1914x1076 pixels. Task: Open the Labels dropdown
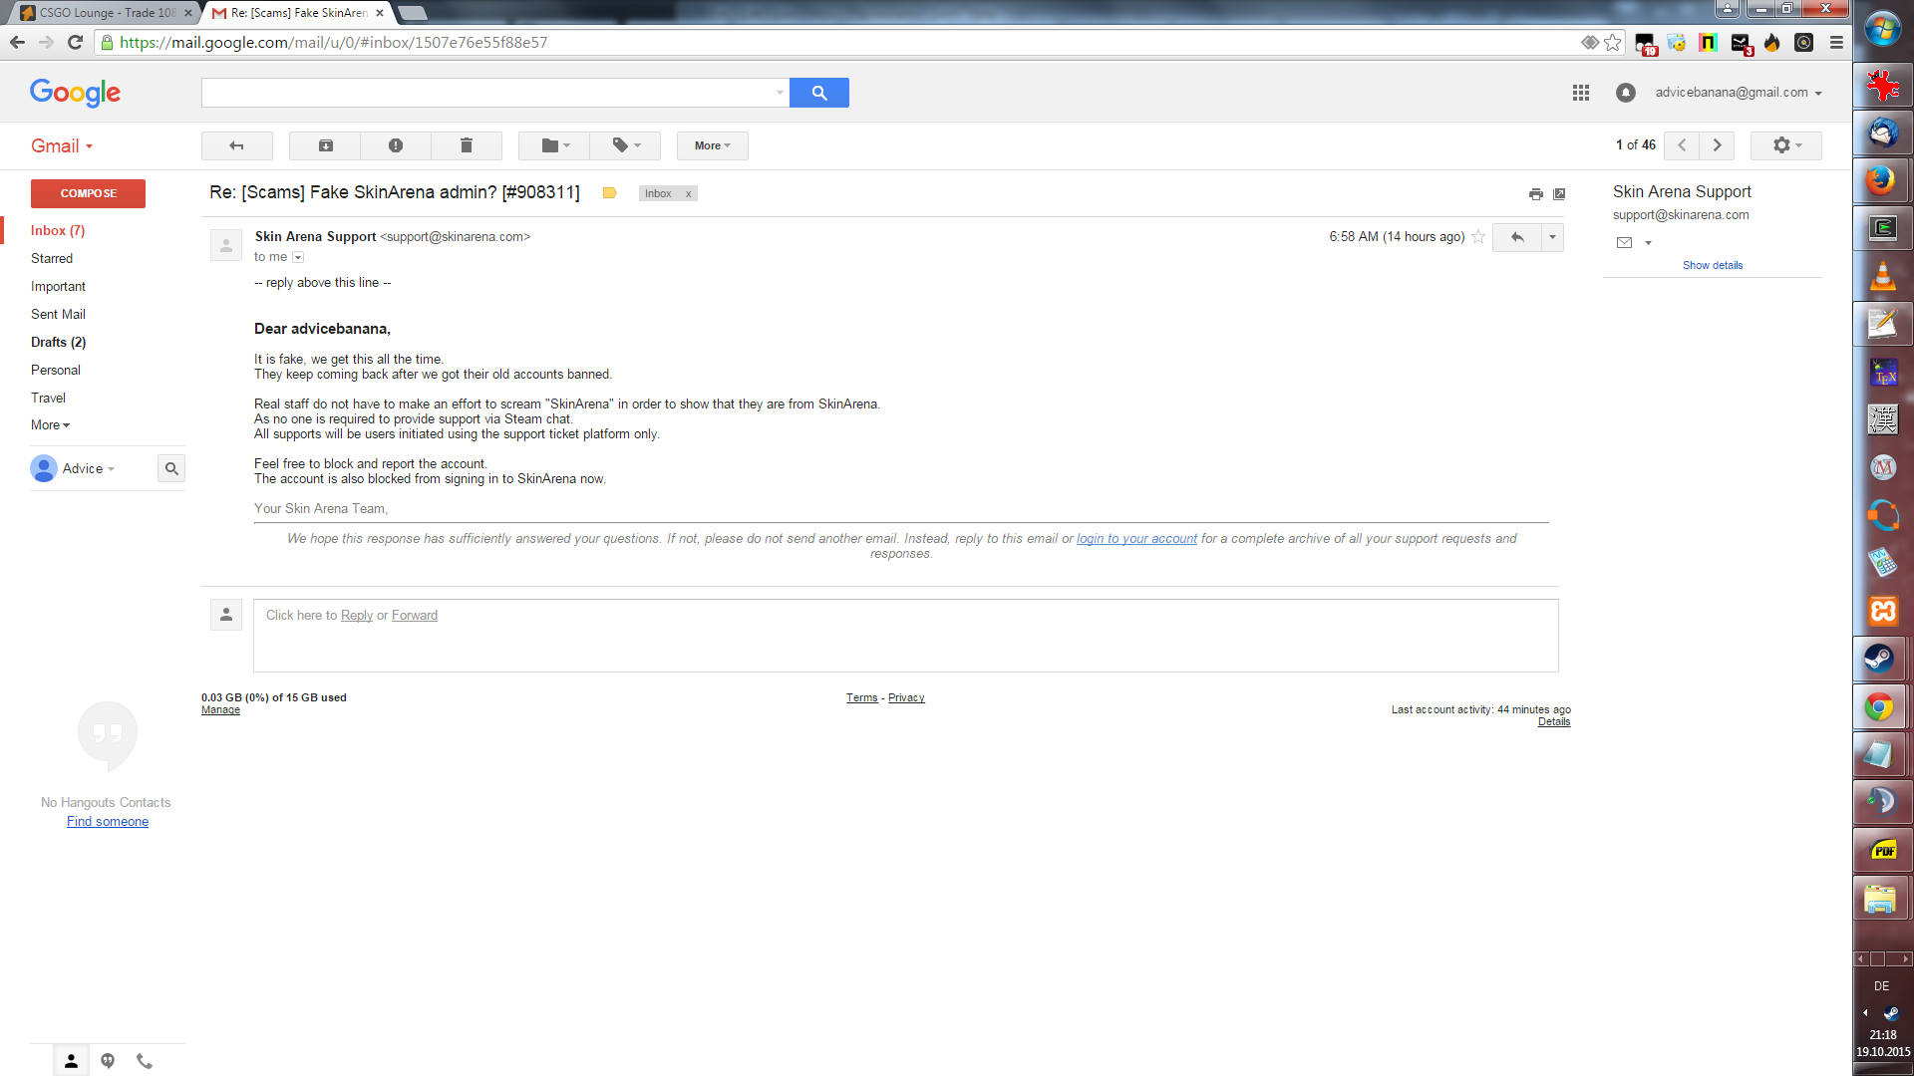625,145
